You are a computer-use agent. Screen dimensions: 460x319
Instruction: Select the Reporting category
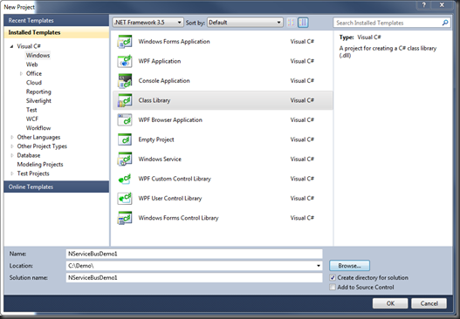(38, 92)
